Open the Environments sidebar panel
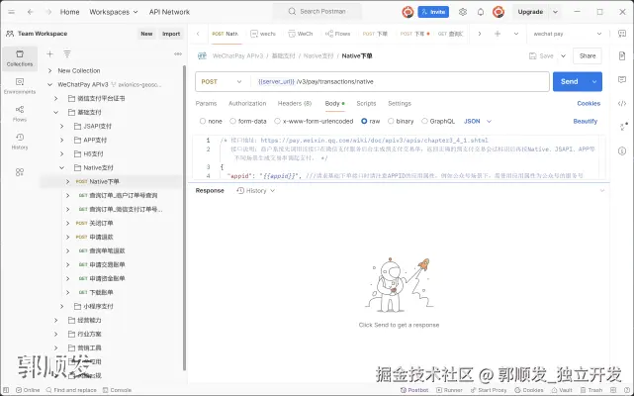 pyautogui.click(x=20, y=86)
